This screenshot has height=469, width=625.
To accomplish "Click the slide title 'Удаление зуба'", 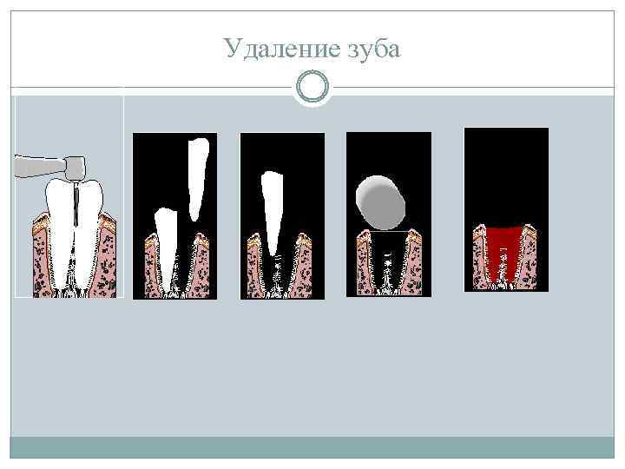I will (x=312, y=49).
